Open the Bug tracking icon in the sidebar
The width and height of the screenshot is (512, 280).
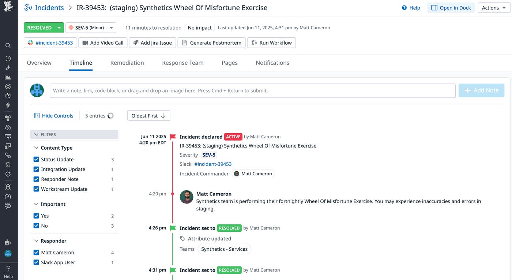(x=8, y=187)
